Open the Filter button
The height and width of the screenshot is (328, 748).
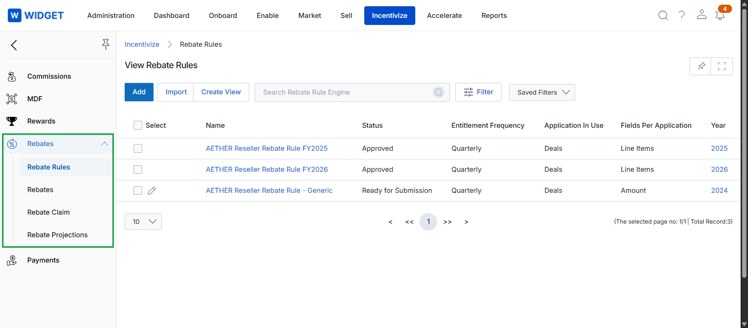(x=478, y=92)
